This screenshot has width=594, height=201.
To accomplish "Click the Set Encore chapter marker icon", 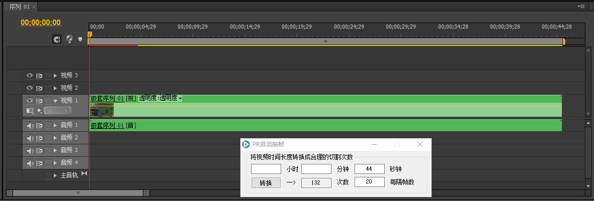I will [x=69, y=39].
